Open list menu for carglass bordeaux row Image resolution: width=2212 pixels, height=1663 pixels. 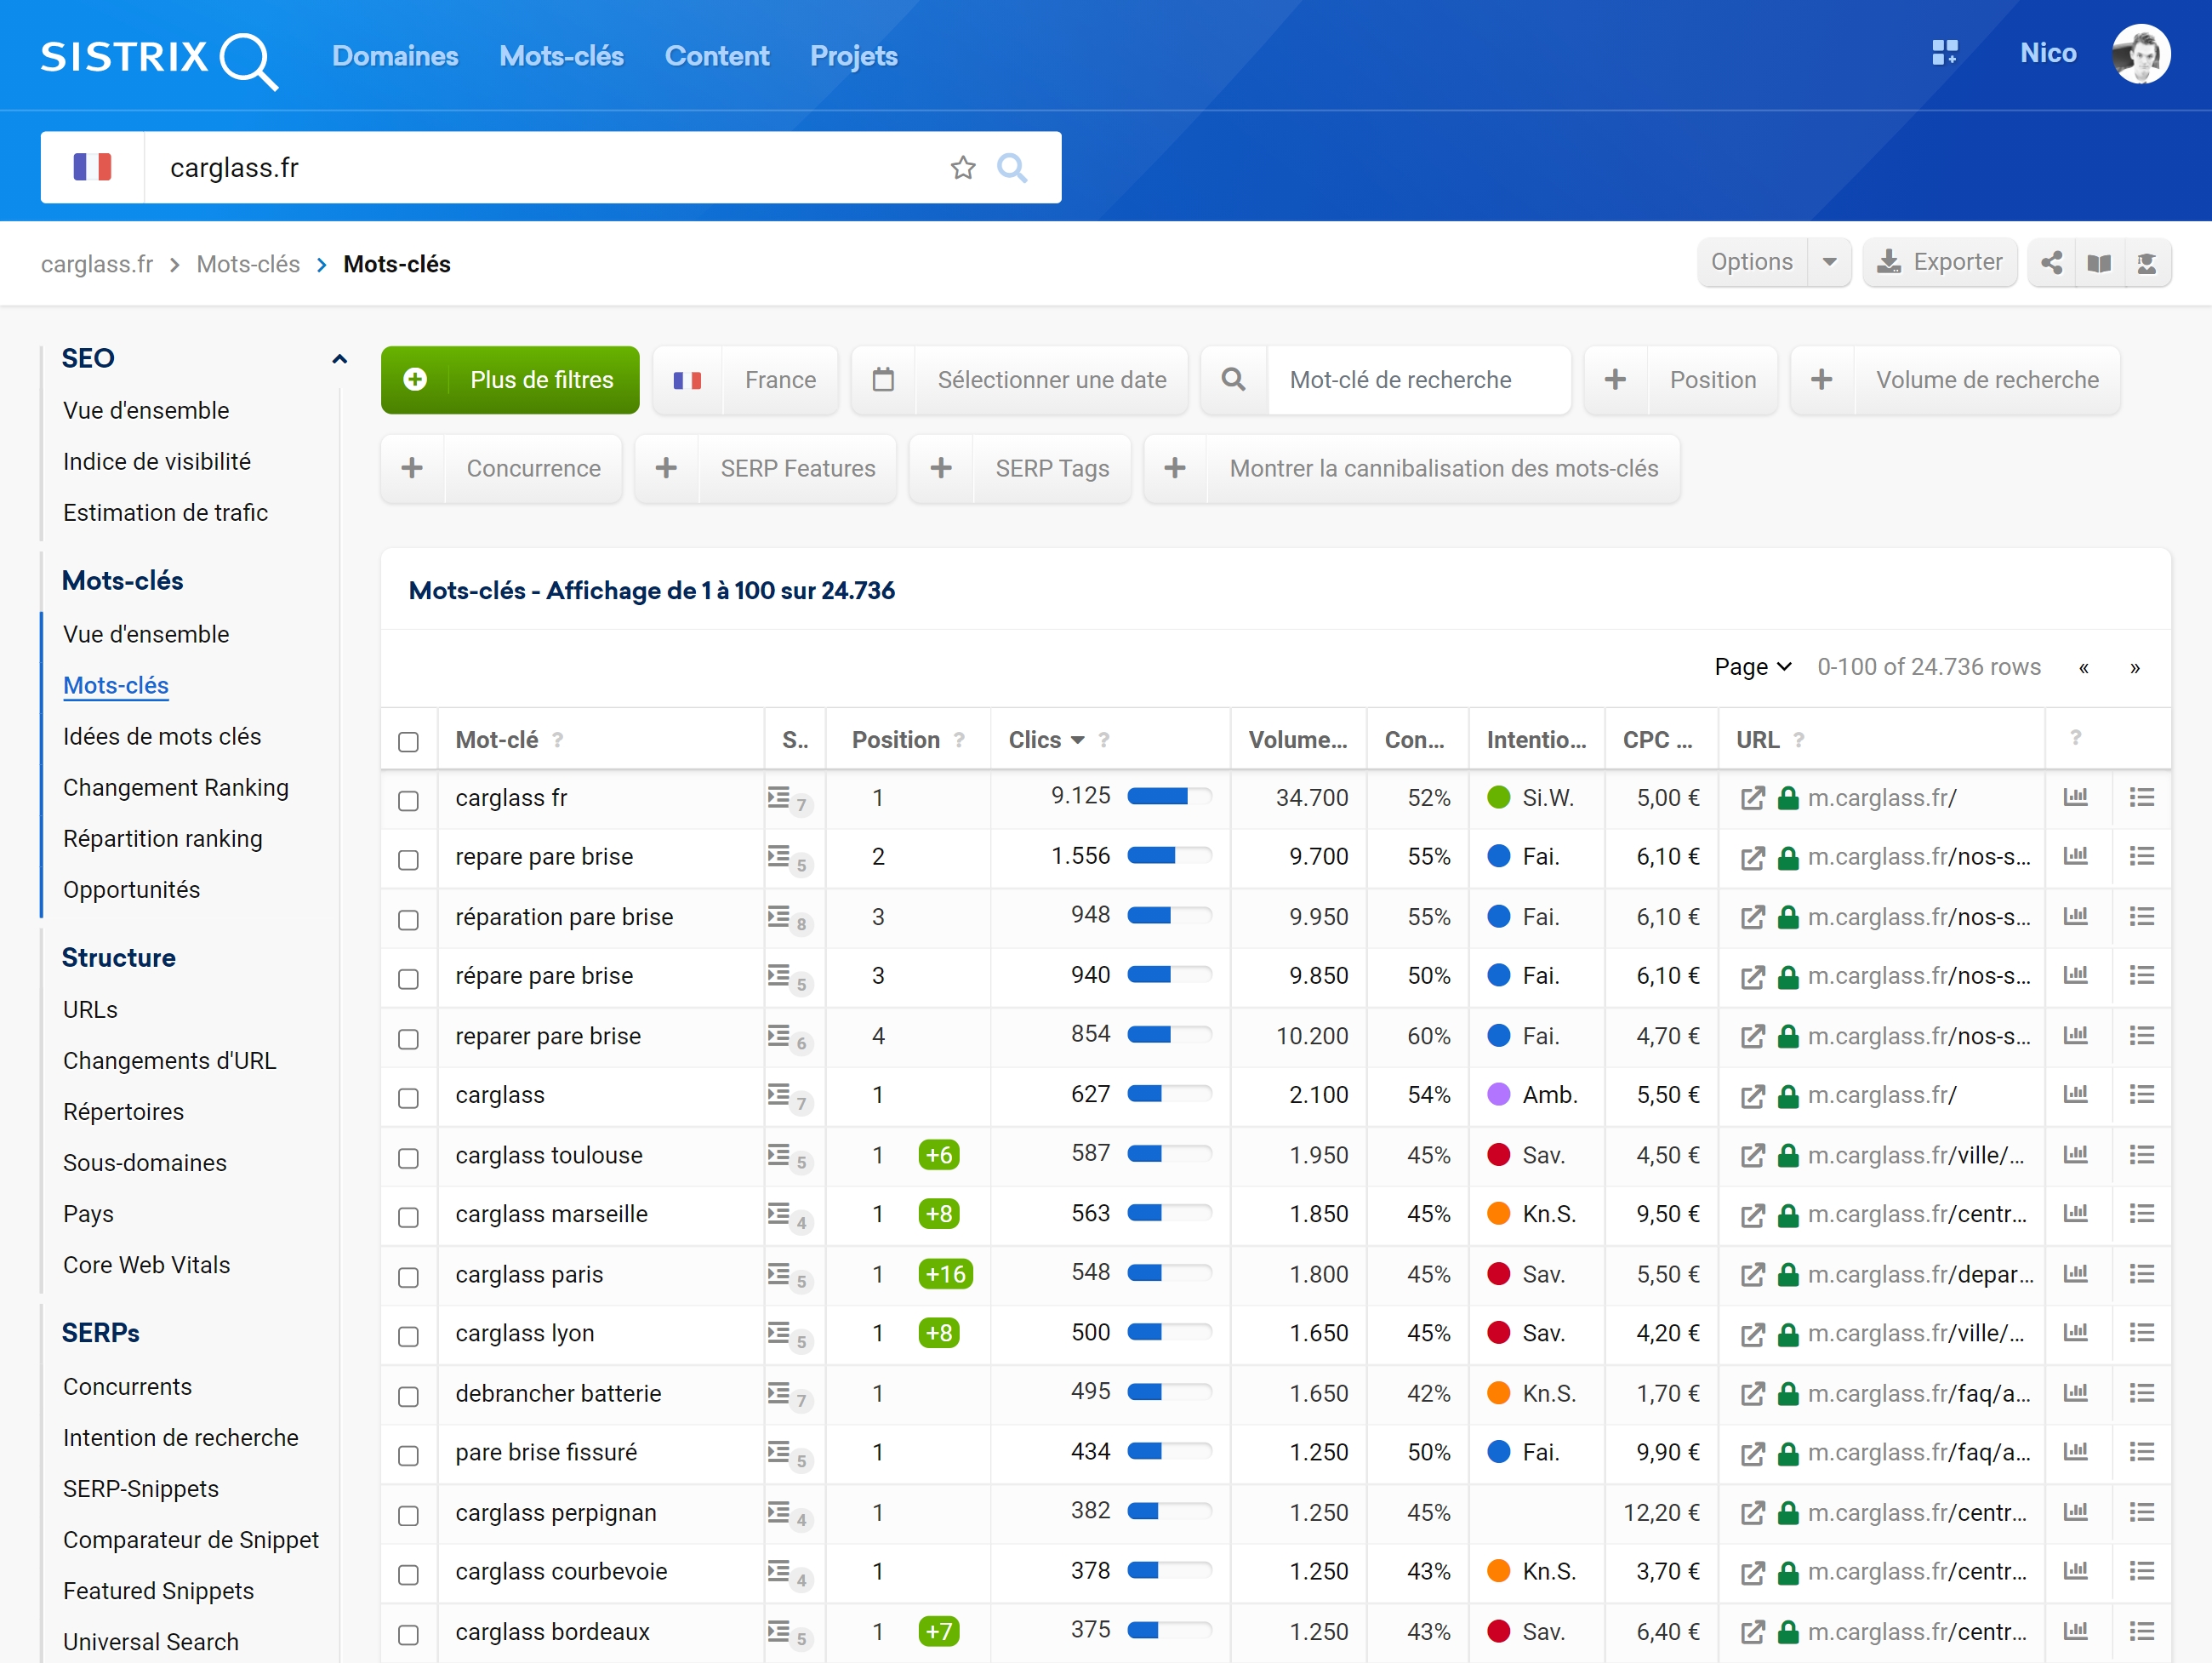[x=2141, y=1631]
